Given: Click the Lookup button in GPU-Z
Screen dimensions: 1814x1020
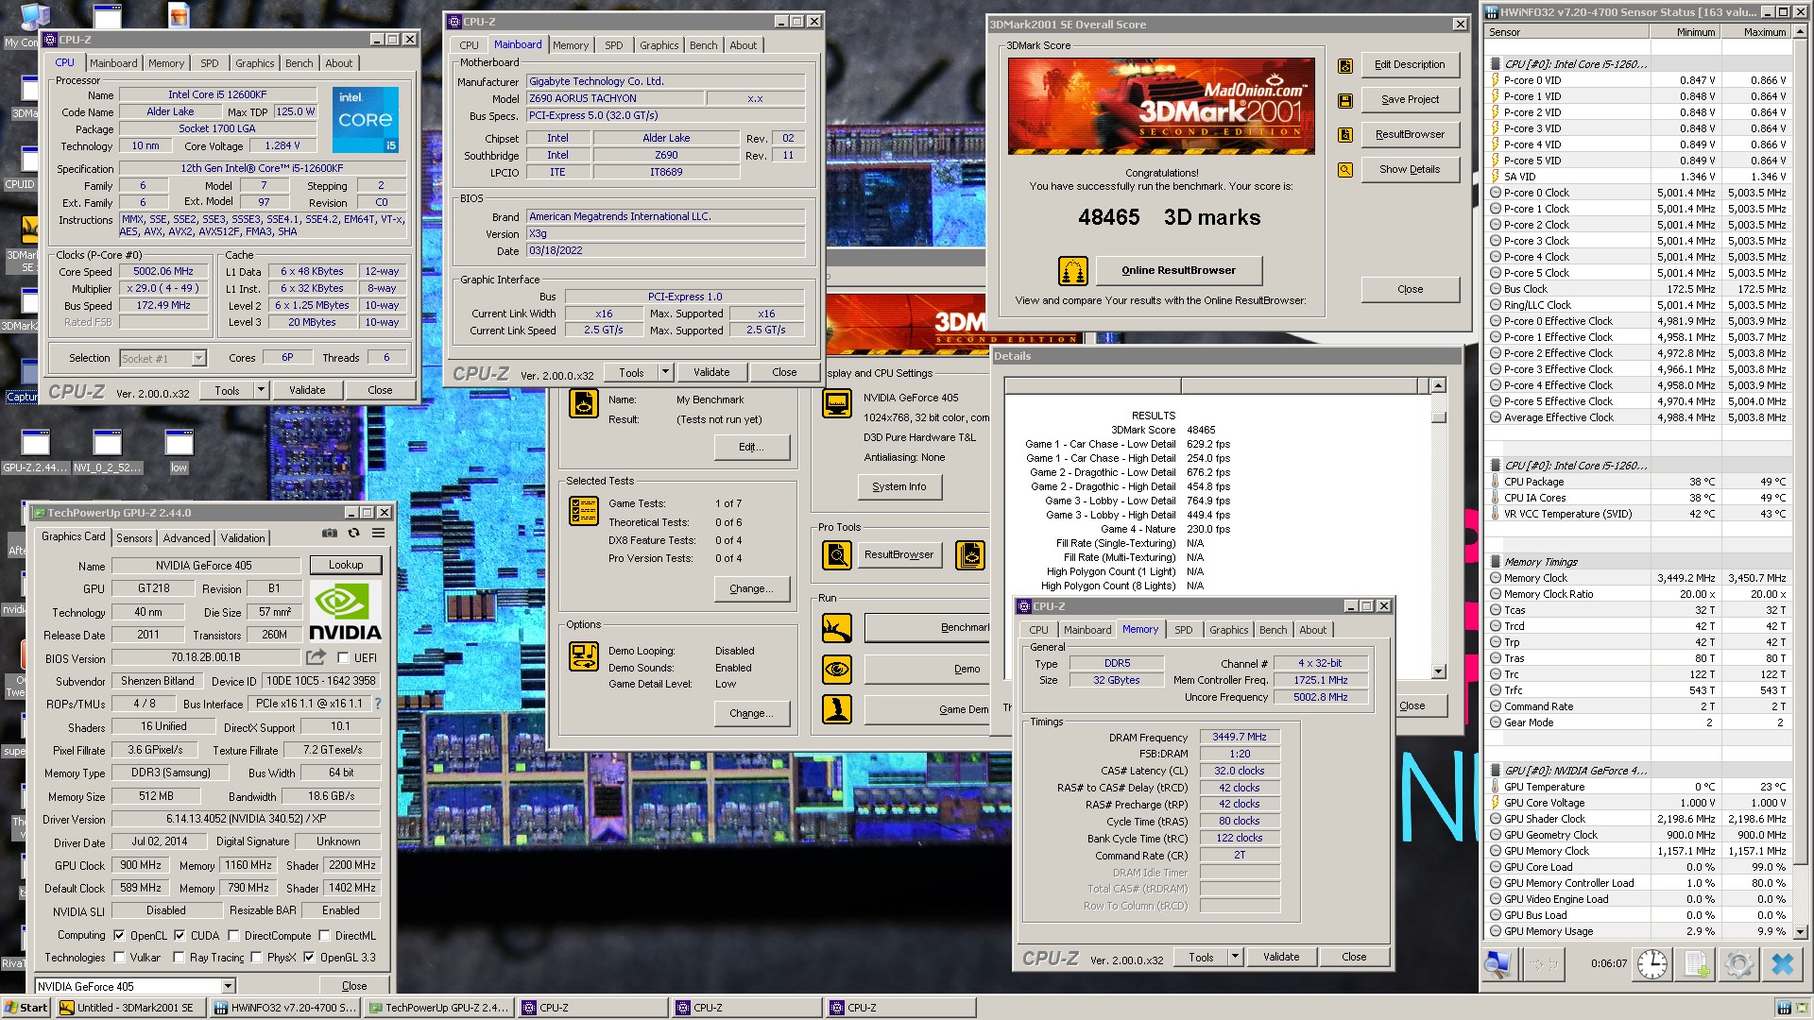Looking at the screenshot, I should pyautogui.click(x=346, y=565).
